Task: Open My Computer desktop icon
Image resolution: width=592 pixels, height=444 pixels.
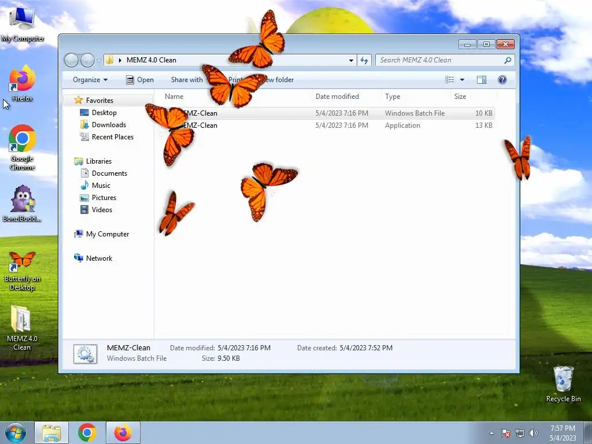Action: [22, 24]
